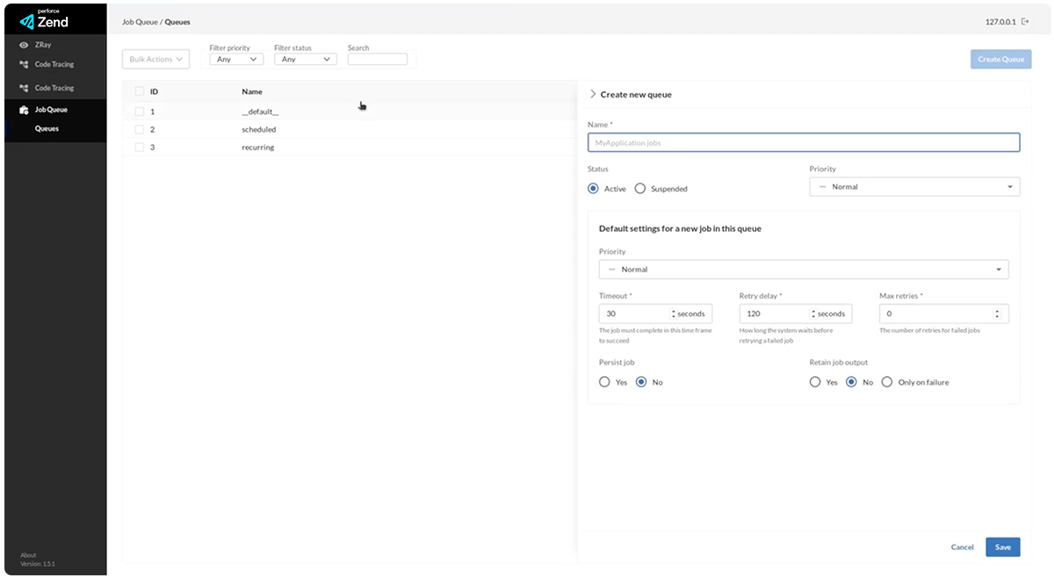Open the Filter priority dropdown
This screenshot has height=578, width=1054.
236,60
